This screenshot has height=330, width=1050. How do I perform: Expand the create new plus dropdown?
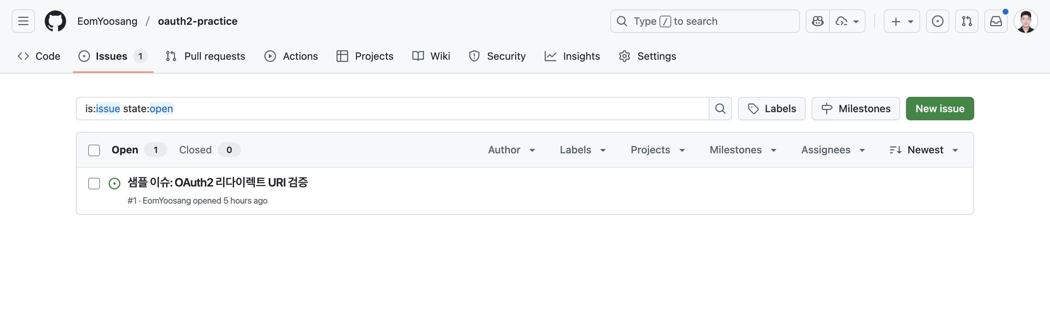(x=901, y=21)
